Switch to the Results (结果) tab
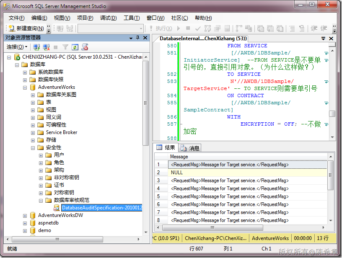 (166, 147)
